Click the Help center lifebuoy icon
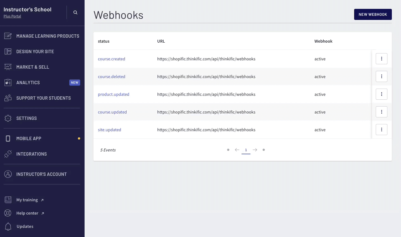Screen dimensions: 401x237 pos(8,213)
